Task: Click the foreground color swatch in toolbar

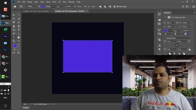Action: point(15,46)
